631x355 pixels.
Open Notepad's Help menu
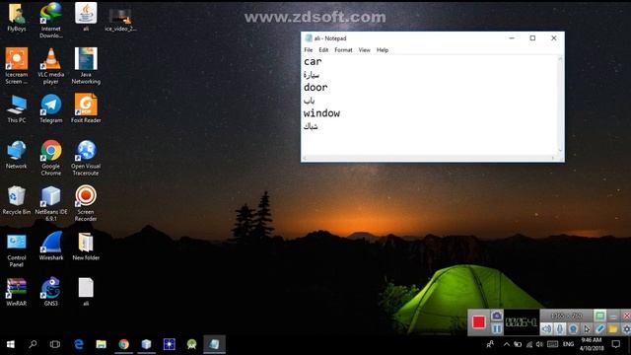383,50
